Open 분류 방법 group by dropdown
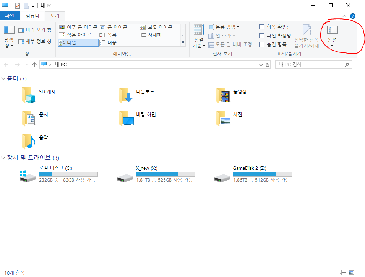The image size is (365, 277). coord(224,27)
